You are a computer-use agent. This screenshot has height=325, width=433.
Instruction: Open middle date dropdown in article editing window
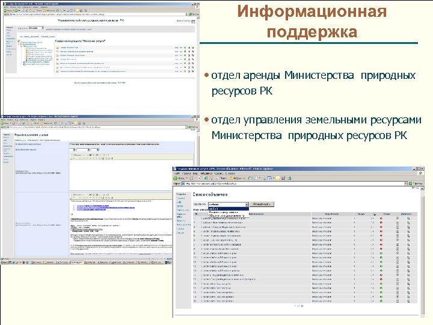click(83, 149)
